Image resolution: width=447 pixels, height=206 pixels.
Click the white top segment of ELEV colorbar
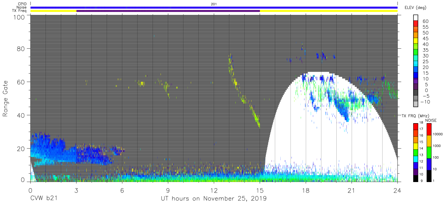[416, 18]
